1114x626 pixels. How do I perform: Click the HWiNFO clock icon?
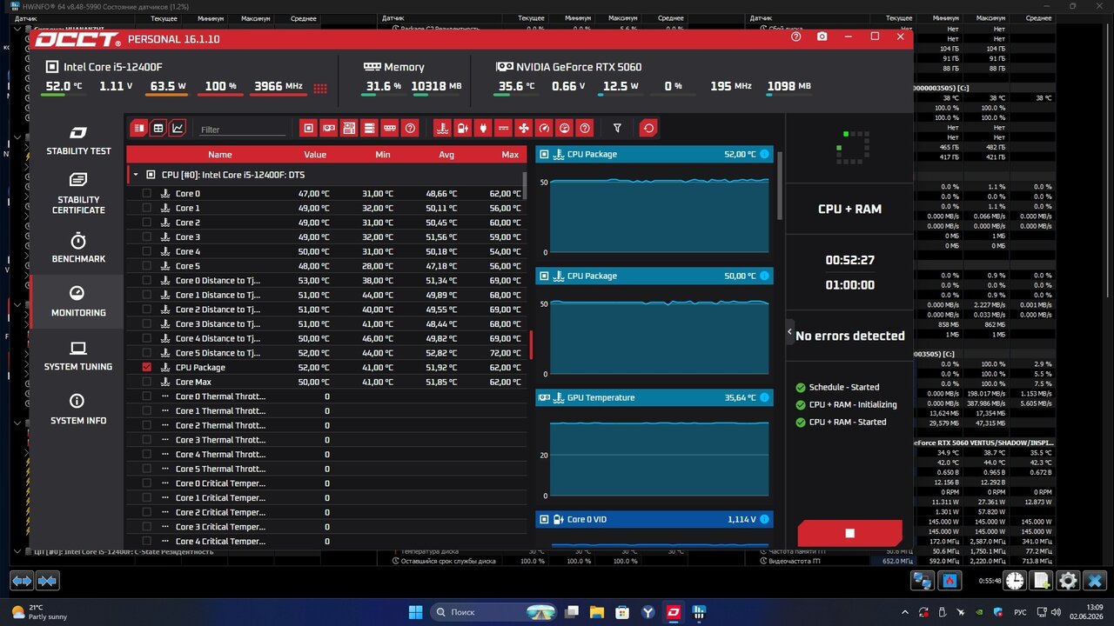click(x=1015, y=580)
